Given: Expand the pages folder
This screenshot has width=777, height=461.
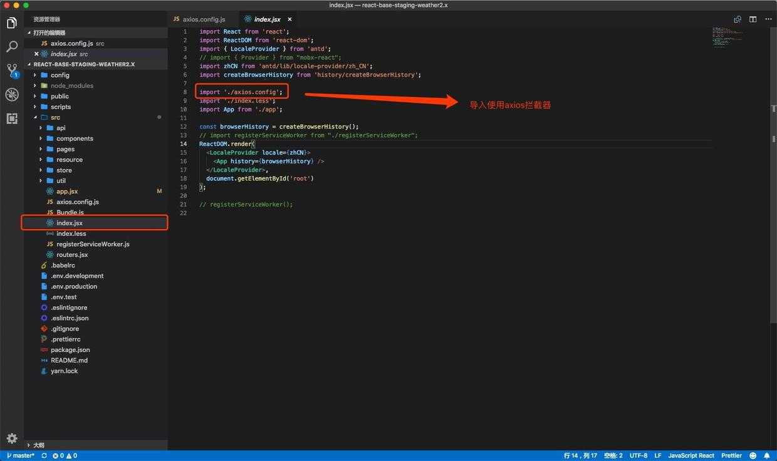Looking at the screenshot, I should (x=65, y=149).
